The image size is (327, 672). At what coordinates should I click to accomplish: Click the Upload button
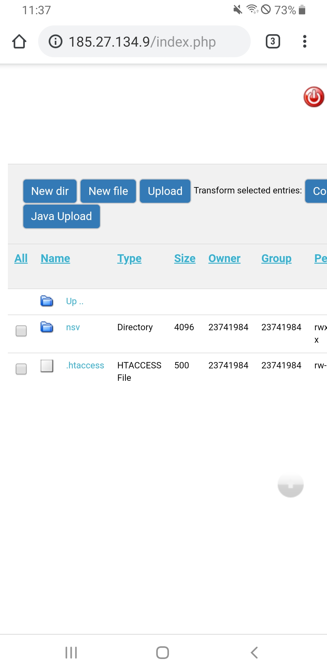tap(165, 191)
